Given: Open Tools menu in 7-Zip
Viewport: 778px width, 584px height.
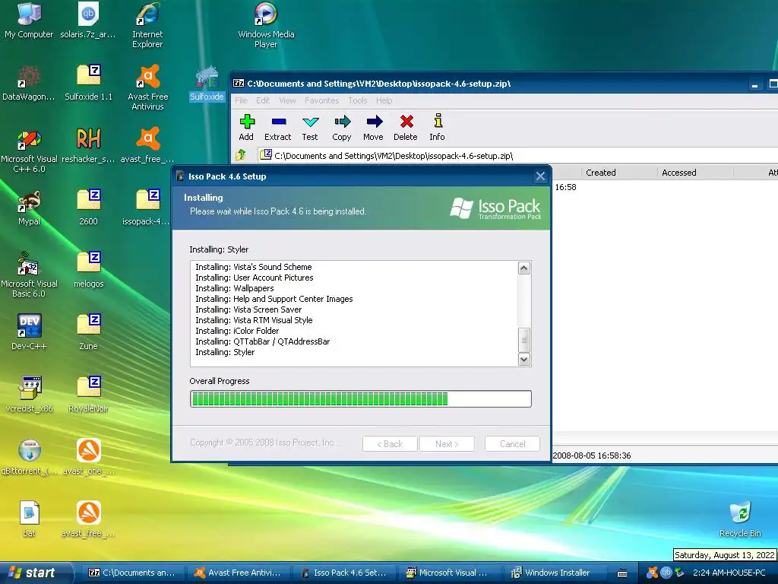Looking at the screenshot, I should click(x=358, y=100).
